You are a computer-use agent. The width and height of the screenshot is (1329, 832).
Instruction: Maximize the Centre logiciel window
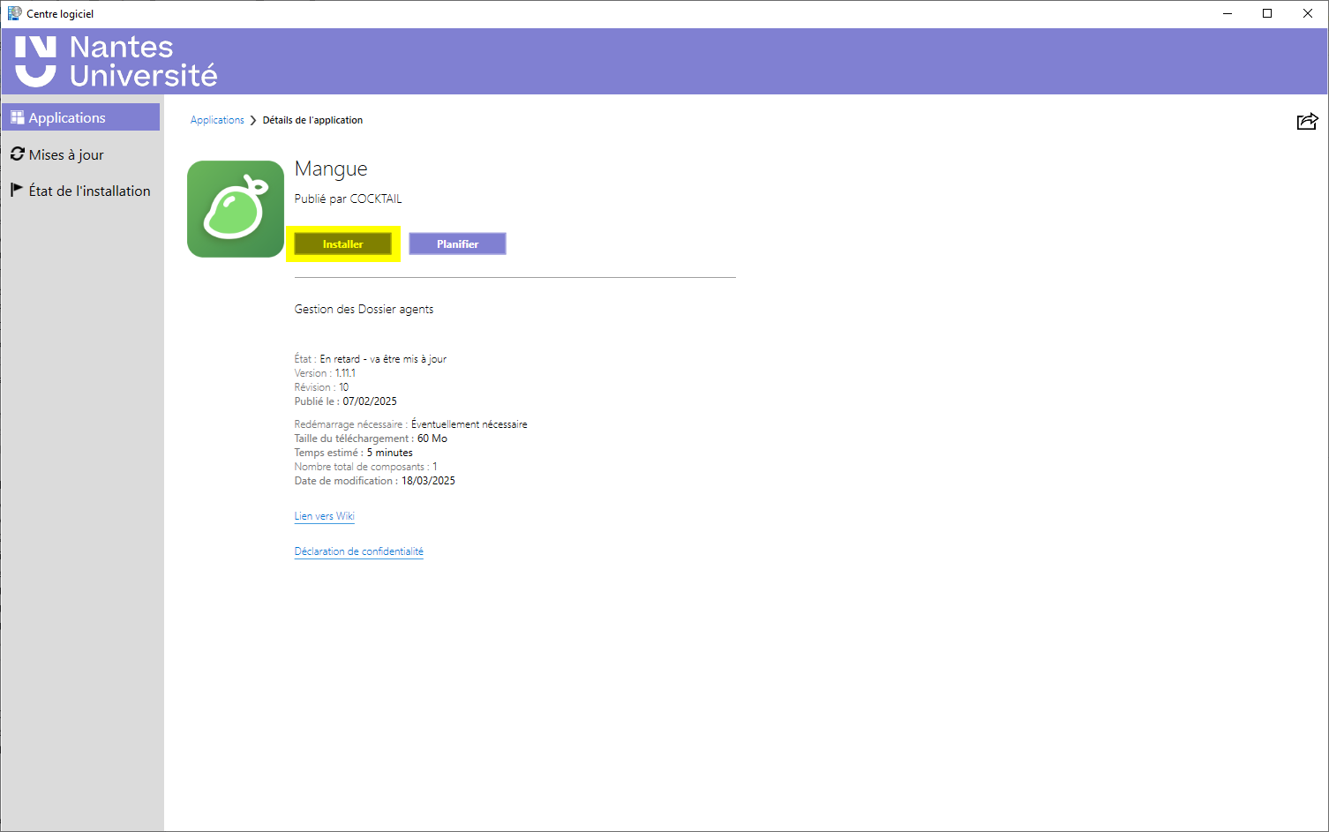click(x=1267, y=13)
